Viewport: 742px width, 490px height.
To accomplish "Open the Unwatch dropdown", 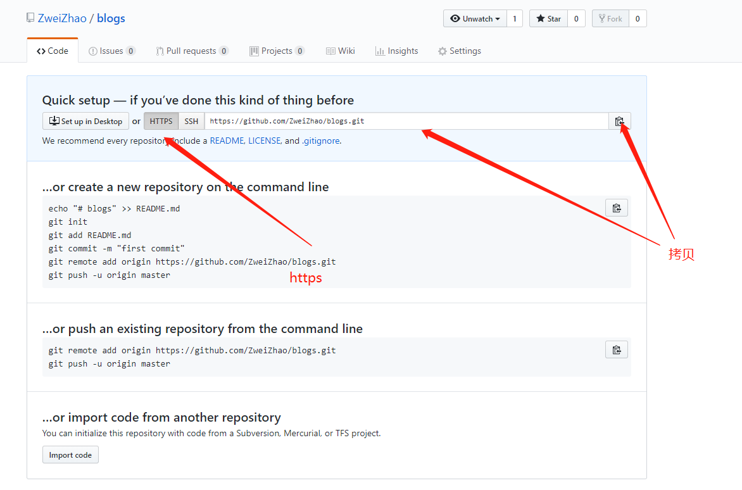I will tap(475, 18).
